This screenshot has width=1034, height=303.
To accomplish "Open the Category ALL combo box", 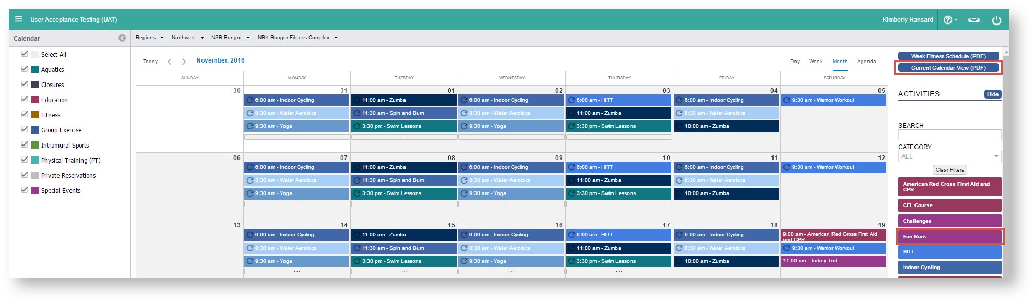I will (x=949, y=156).
